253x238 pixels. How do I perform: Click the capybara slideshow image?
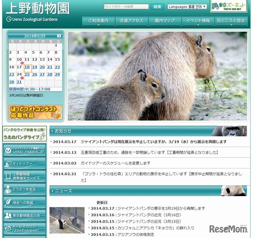click(x=157, y=76)
